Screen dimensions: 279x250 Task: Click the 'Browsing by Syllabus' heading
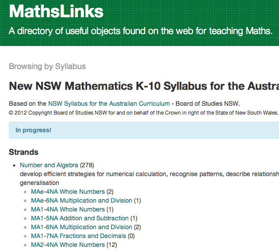point(47,66)
